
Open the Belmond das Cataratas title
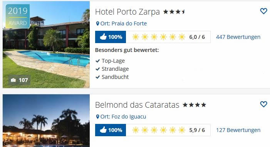(137, 105)
